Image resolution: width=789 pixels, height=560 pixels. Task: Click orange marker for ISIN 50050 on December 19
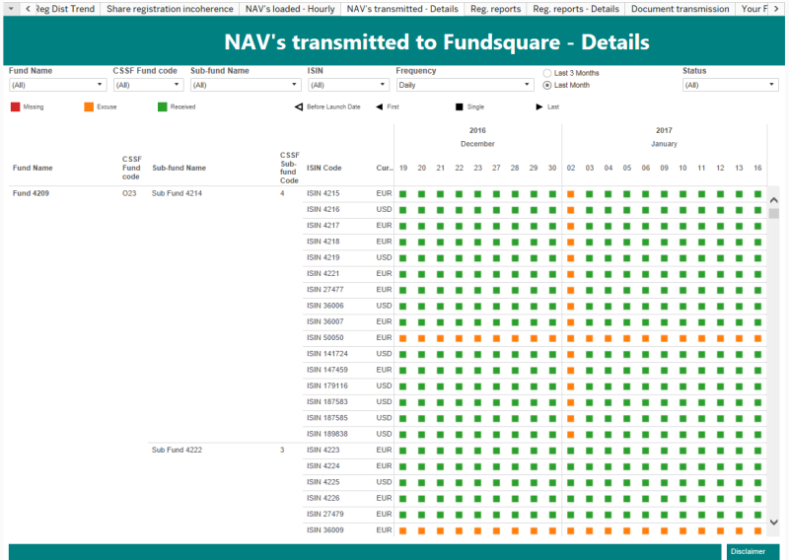[x=402, y=338]
